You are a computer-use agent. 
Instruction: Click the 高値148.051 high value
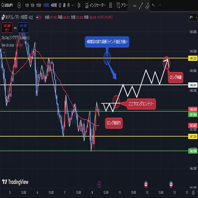tap(64, 17)
